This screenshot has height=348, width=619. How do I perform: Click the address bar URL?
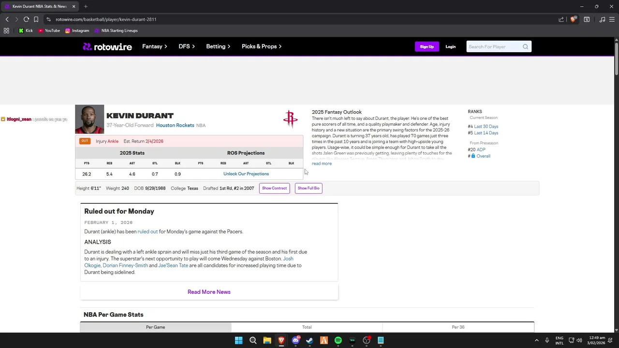click(106, 19)
